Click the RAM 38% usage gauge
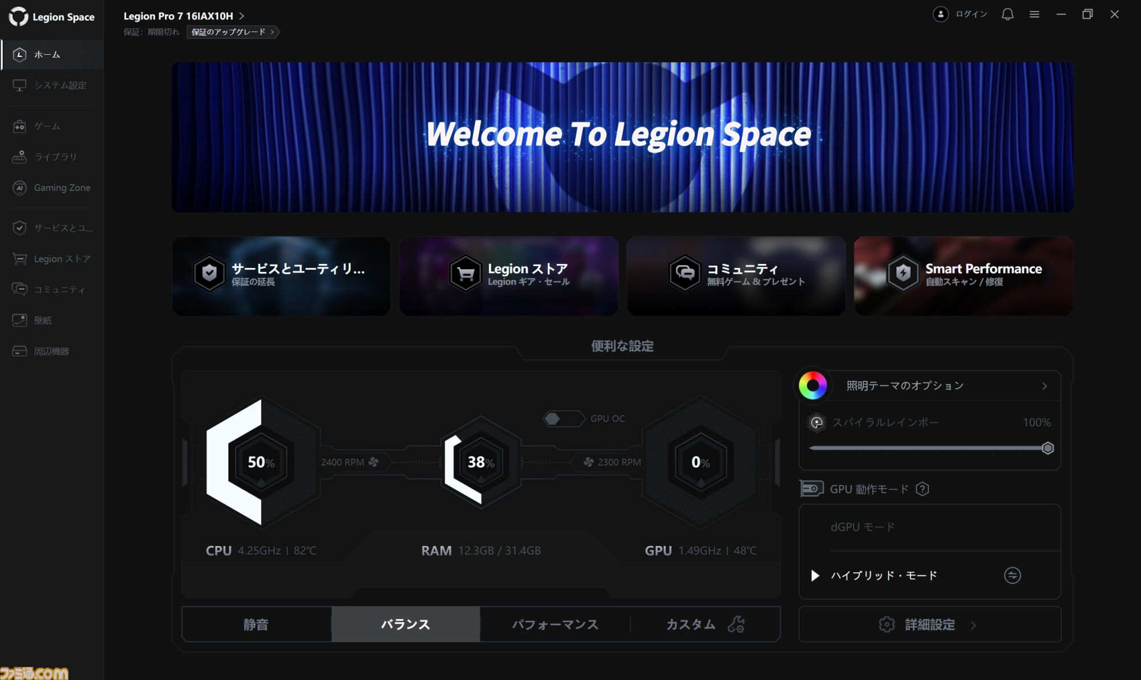This screenshot has height=680, width=1141. tap(481, 462)
